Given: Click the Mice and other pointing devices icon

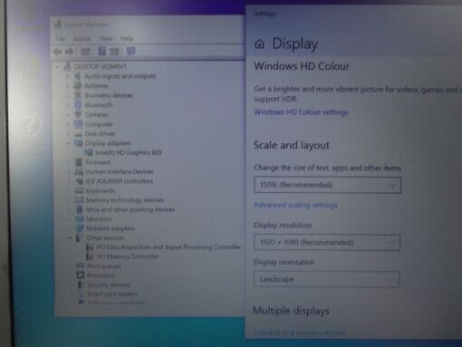Looking at the screenshot, I should click(80, 209).
